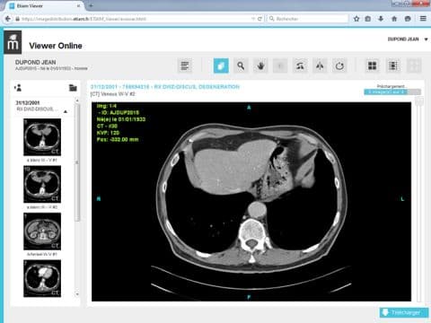The width and height of the screenshot is (431, 323).
Task: Click the CT slice in the main viewport
Action: [x=251, y=202]
